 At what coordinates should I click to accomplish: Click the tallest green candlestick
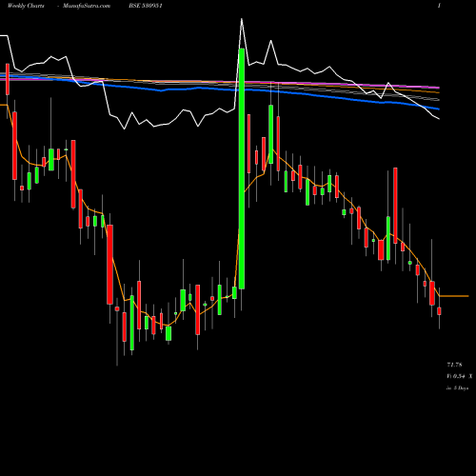[242, 169]
